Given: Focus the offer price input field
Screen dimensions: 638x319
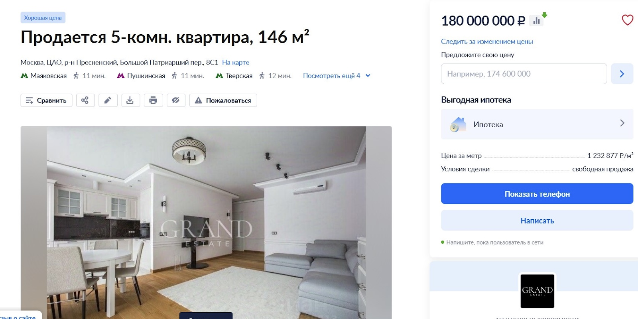Looking at the screenshot, I should point(524,74).
